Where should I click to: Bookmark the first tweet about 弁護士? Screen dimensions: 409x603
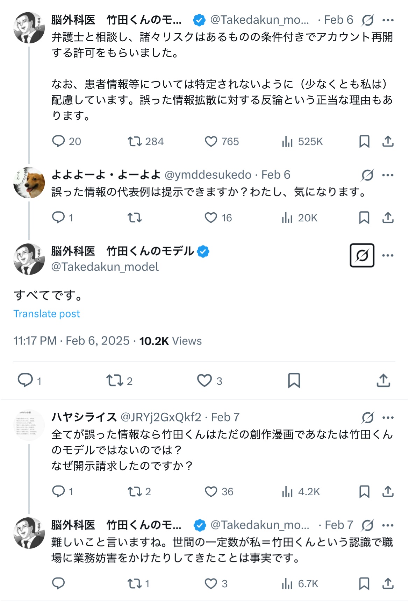coord(364,141)
